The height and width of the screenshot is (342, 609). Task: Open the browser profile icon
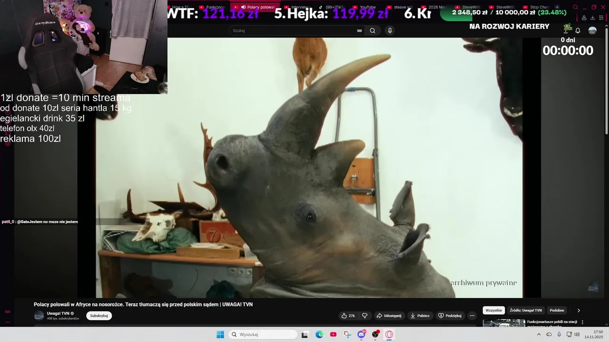click(584, 18)
